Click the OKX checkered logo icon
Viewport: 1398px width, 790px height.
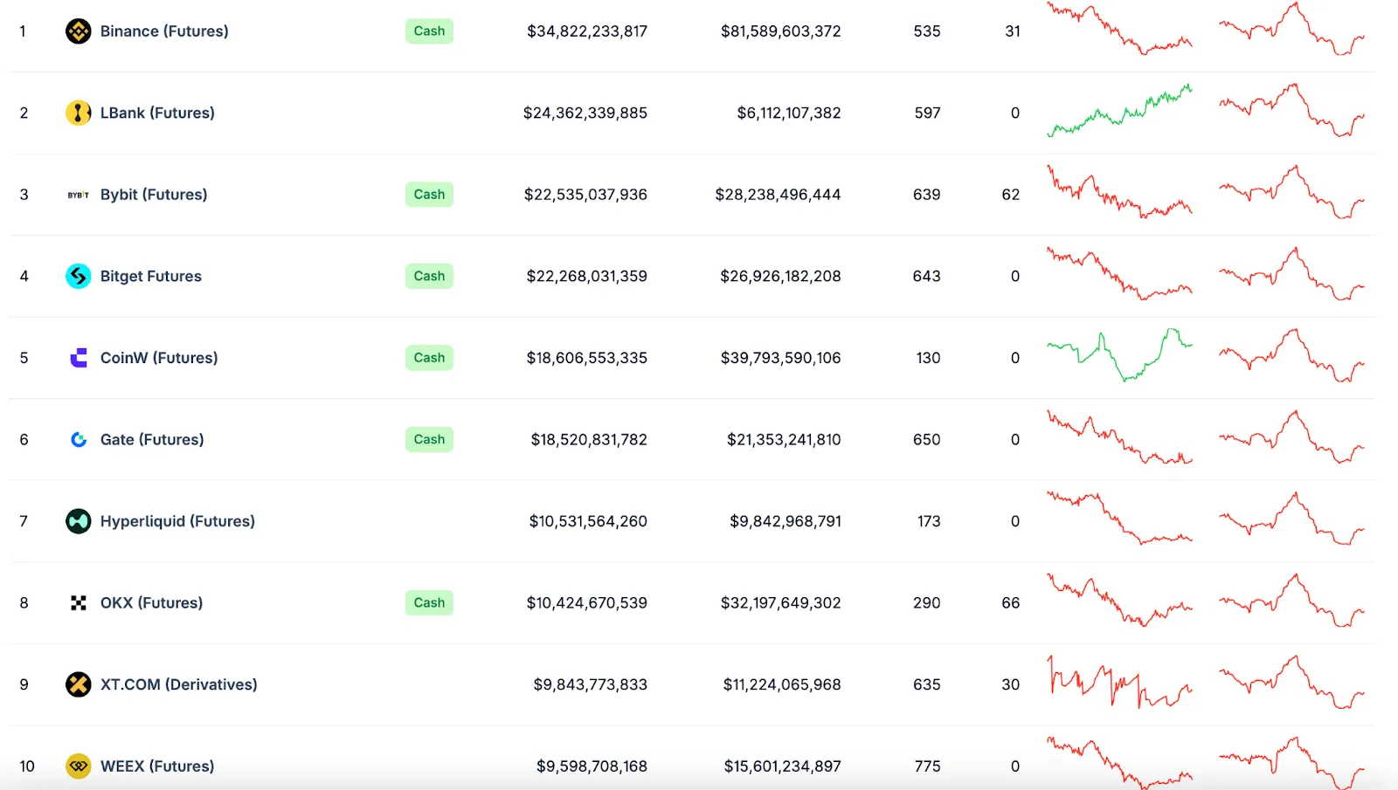79,603
